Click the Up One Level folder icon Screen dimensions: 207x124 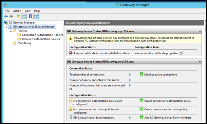click(x=18, y=16)
